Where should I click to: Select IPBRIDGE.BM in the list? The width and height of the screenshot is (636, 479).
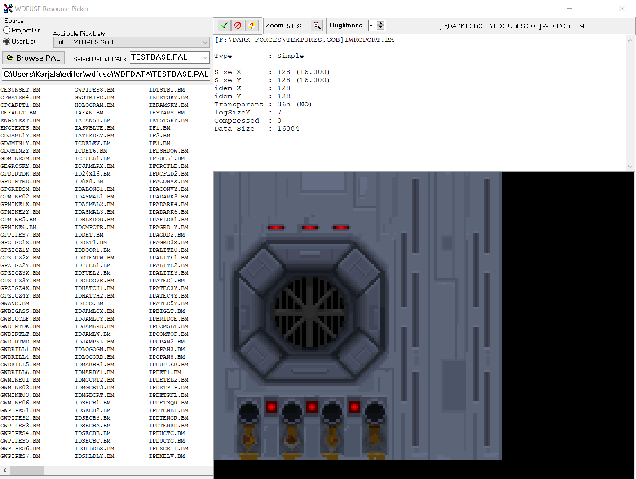point(168,319)
